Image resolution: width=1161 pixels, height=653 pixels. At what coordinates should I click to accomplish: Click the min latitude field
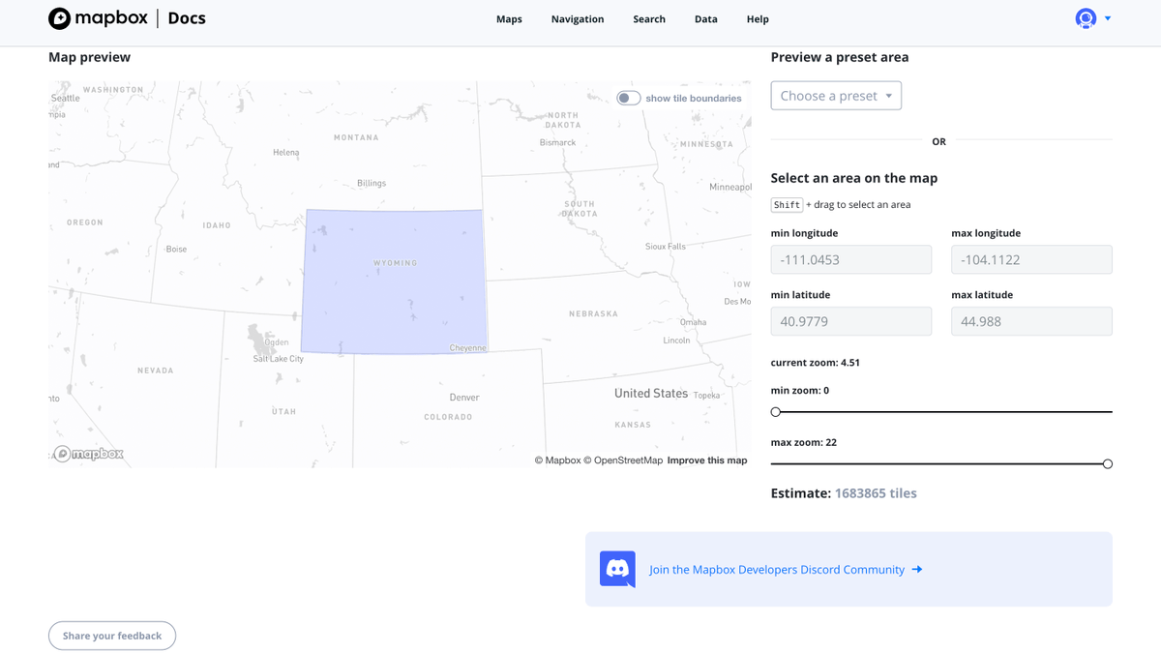coord(851,321)
